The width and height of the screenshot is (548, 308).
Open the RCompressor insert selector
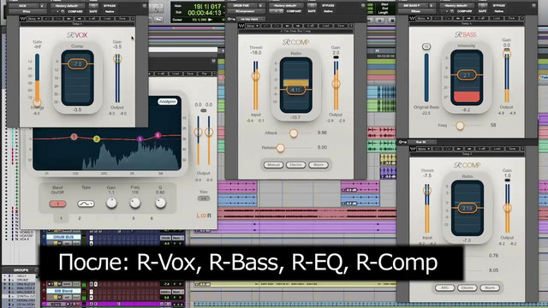(247, 11)
